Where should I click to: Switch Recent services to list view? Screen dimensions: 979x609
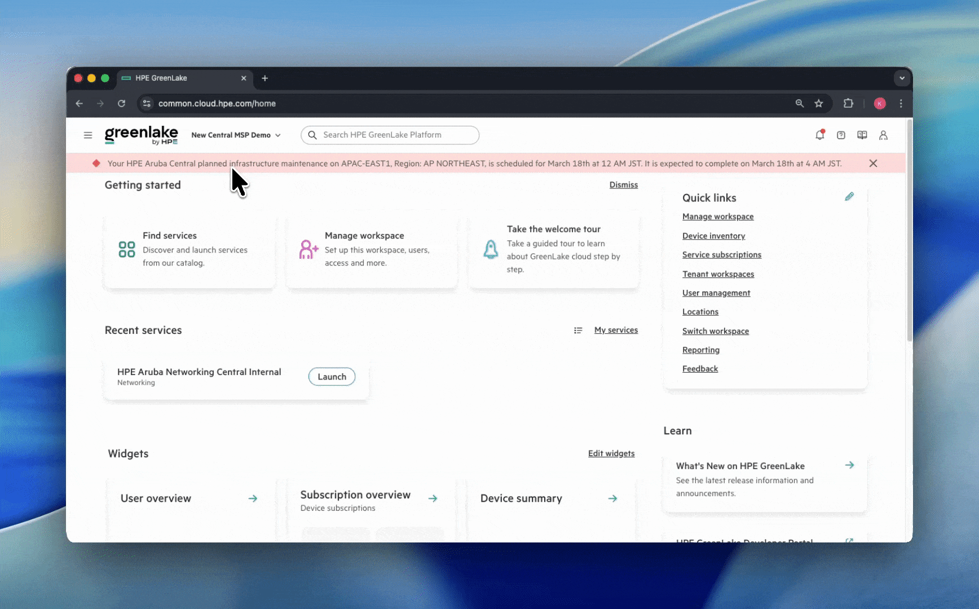pos(578,330)
